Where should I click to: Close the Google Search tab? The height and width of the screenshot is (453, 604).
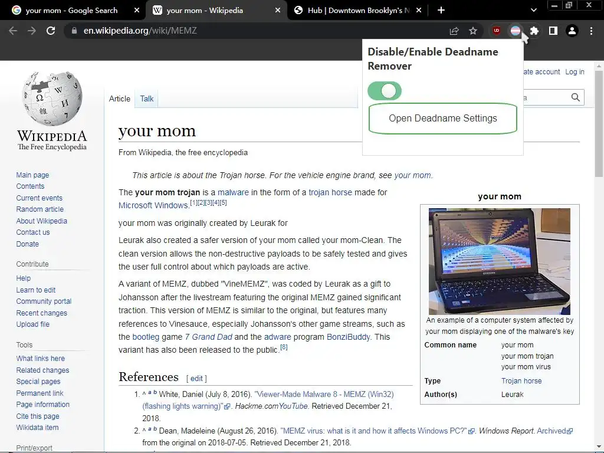click(137, 11)
